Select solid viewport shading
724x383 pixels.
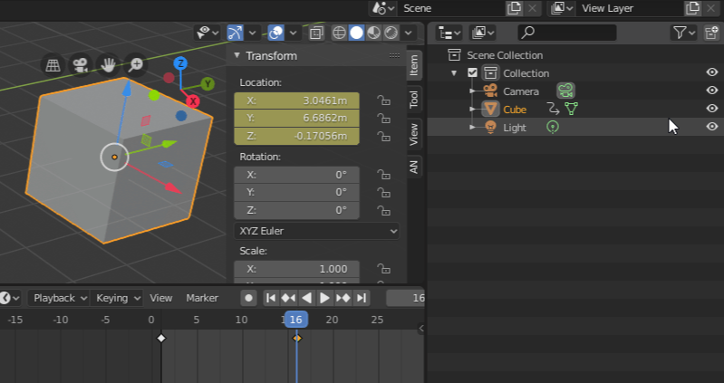coord(356,33)
